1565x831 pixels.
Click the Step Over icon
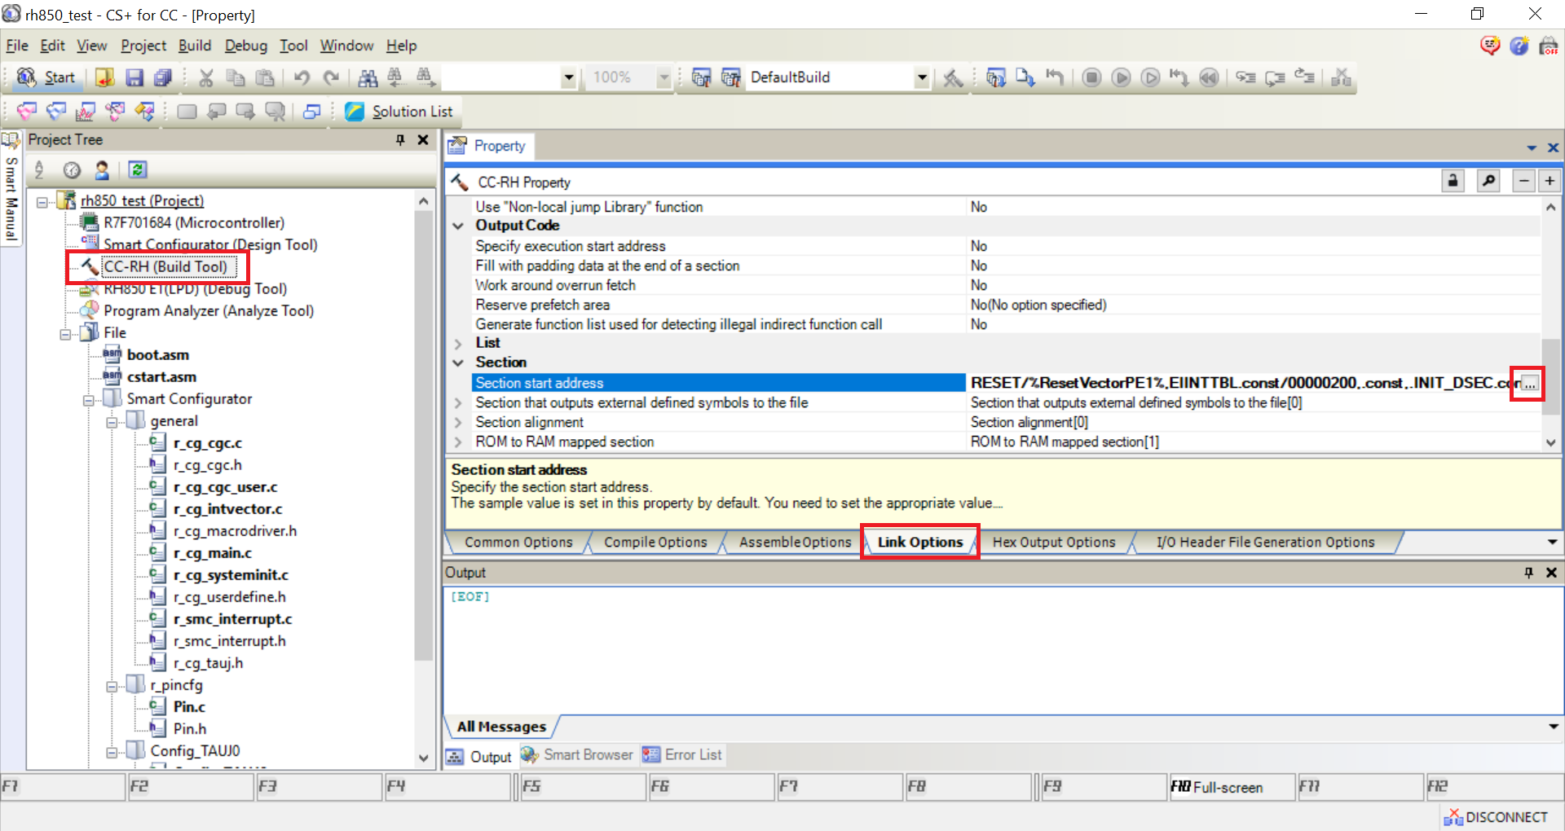(x=1275, y=77)
